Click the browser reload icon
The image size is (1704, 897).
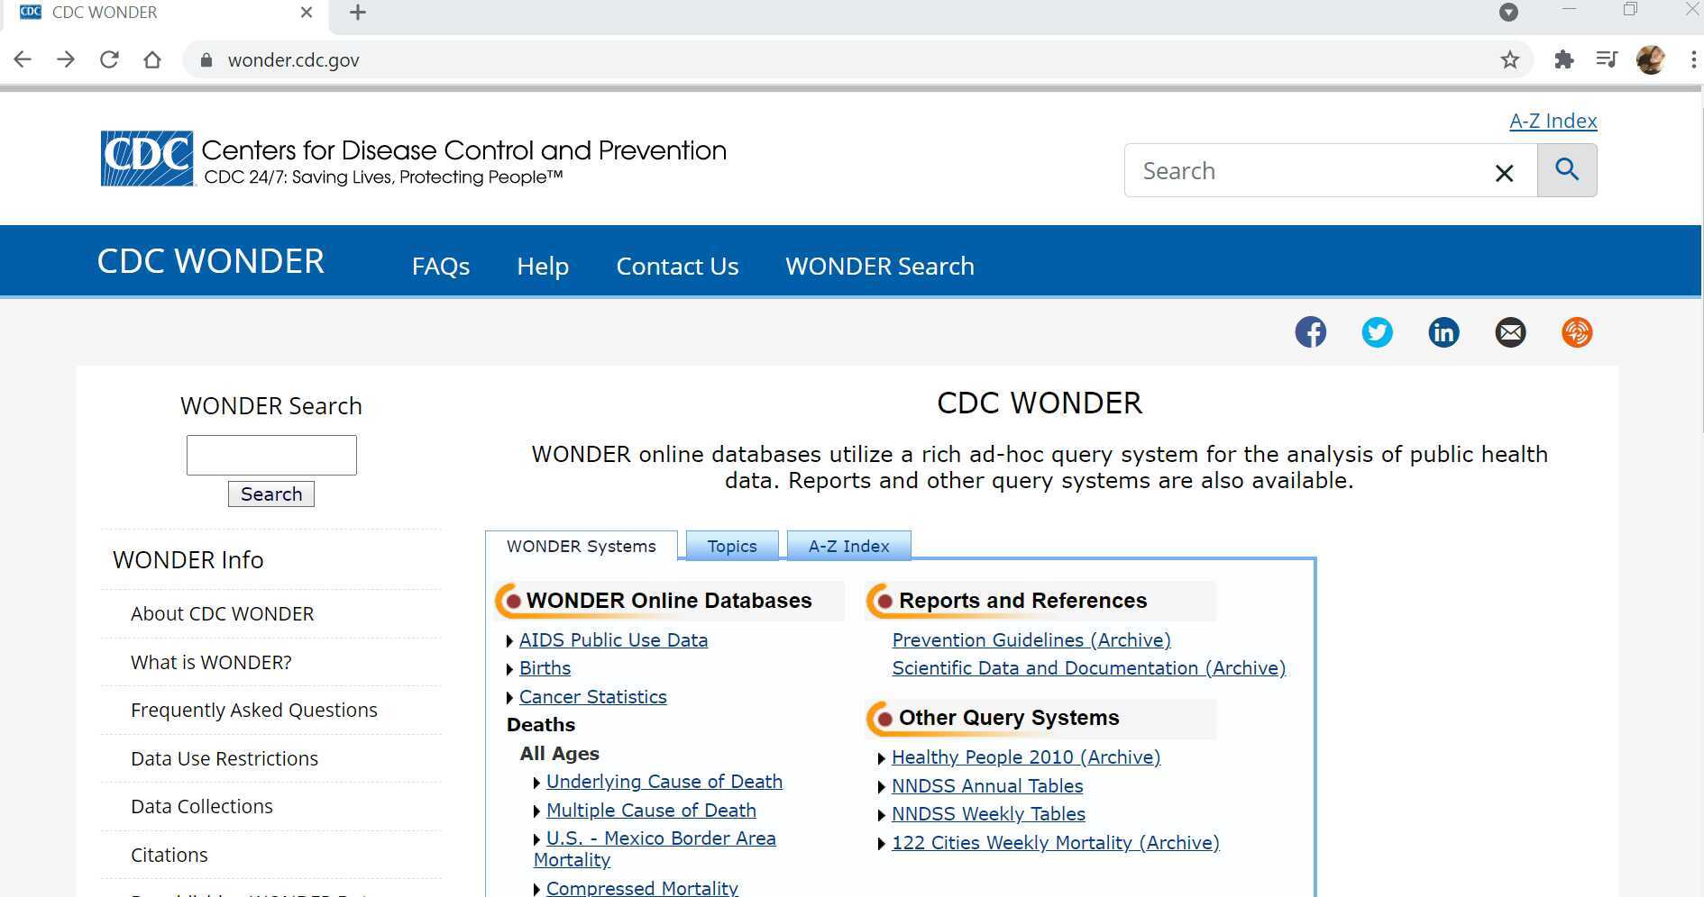pos(109,59)
